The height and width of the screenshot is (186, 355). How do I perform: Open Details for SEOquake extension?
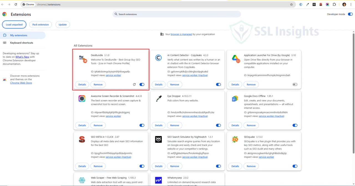coord(235,166)
